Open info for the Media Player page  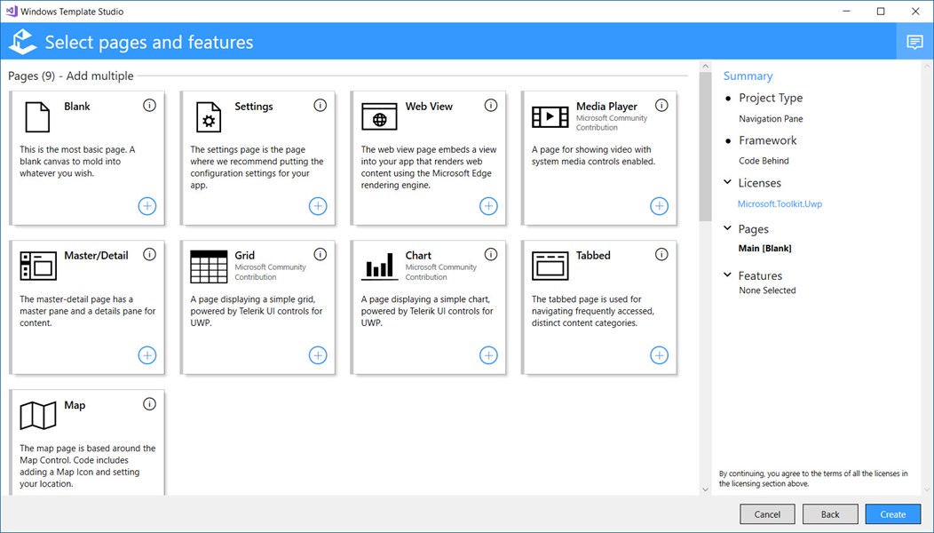661,106
